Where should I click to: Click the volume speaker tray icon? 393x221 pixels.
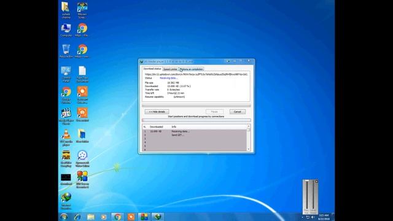click(313, 217)
